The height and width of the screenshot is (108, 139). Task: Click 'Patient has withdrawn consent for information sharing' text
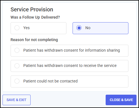[71, 50]
